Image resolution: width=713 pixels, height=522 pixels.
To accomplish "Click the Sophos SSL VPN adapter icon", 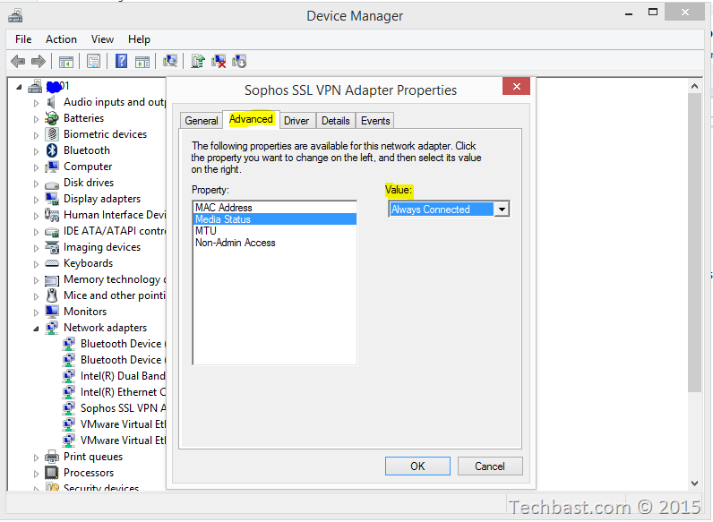I will pos(69,408).
